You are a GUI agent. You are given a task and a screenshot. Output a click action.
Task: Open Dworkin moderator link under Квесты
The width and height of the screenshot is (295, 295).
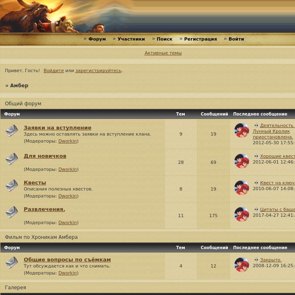tap(68, 196)
